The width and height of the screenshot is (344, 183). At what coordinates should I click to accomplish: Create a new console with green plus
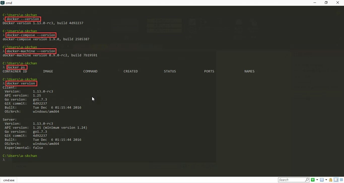click(313, 180)
